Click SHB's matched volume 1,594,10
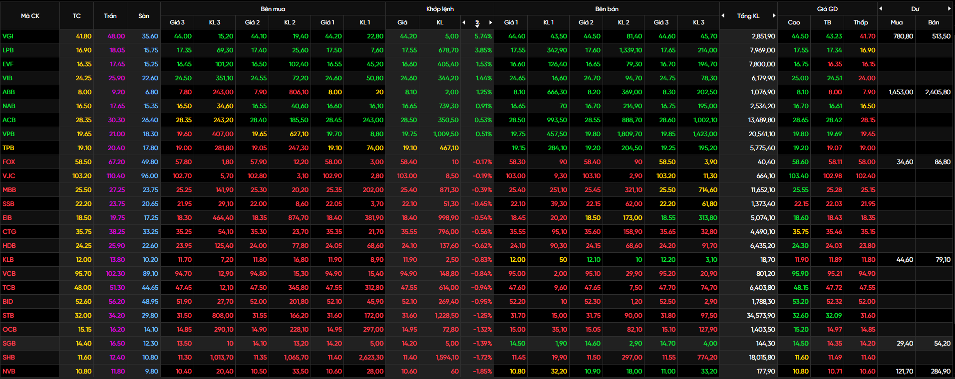Image resolution: width=955 pixels, height=379 pixels. (447, 358)
